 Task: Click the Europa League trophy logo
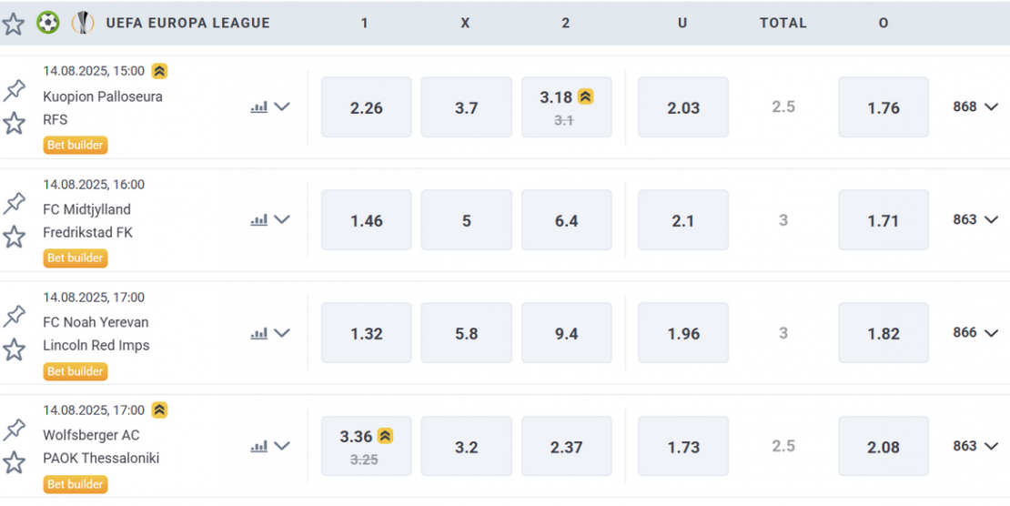point(83,23)
